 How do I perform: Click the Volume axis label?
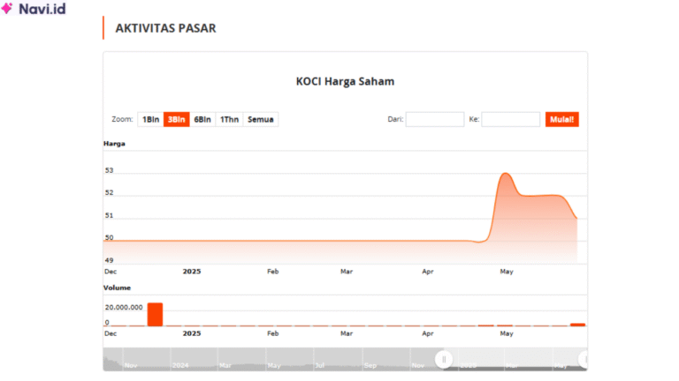[117, 288]
